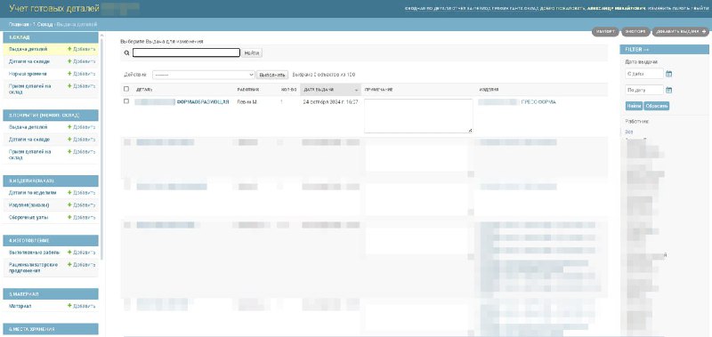Open Детали на складе in the Склад sidebar section
This screenshot has width=712, height=337.
coord(29,61)
